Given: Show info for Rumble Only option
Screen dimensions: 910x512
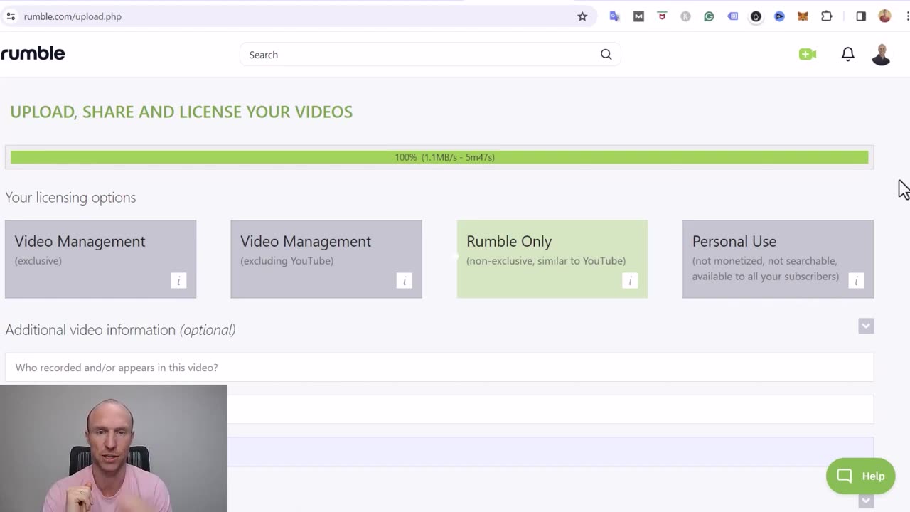Looking at the screenshot, I should [x=630, y=281].
